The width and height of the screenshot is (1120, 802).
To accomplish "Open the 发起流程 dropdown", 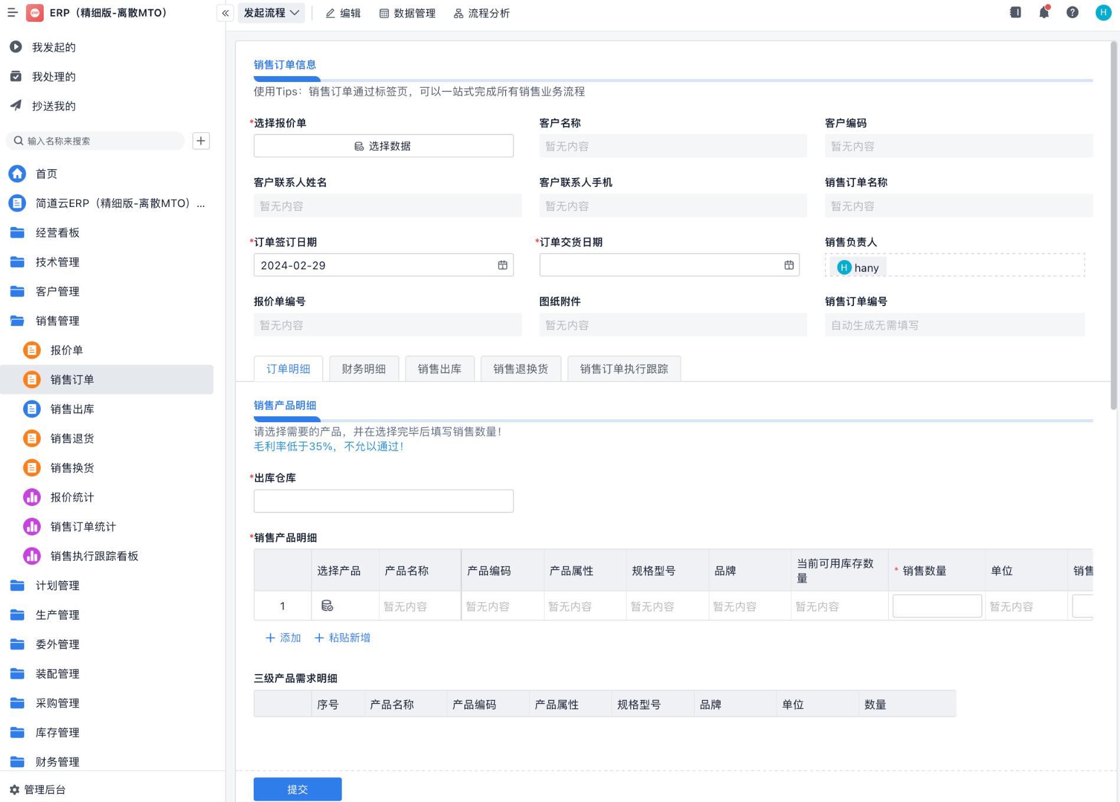I will (x=271, y=13).
